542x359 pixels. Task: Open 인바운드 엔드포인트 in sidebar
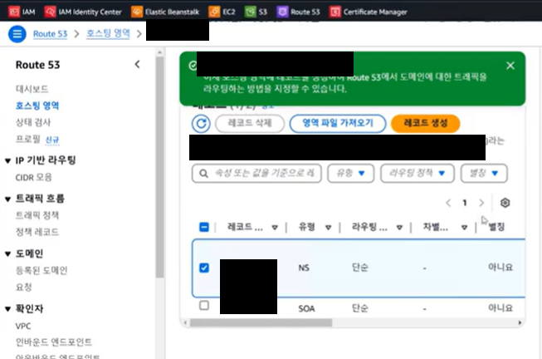coord(54,342)
